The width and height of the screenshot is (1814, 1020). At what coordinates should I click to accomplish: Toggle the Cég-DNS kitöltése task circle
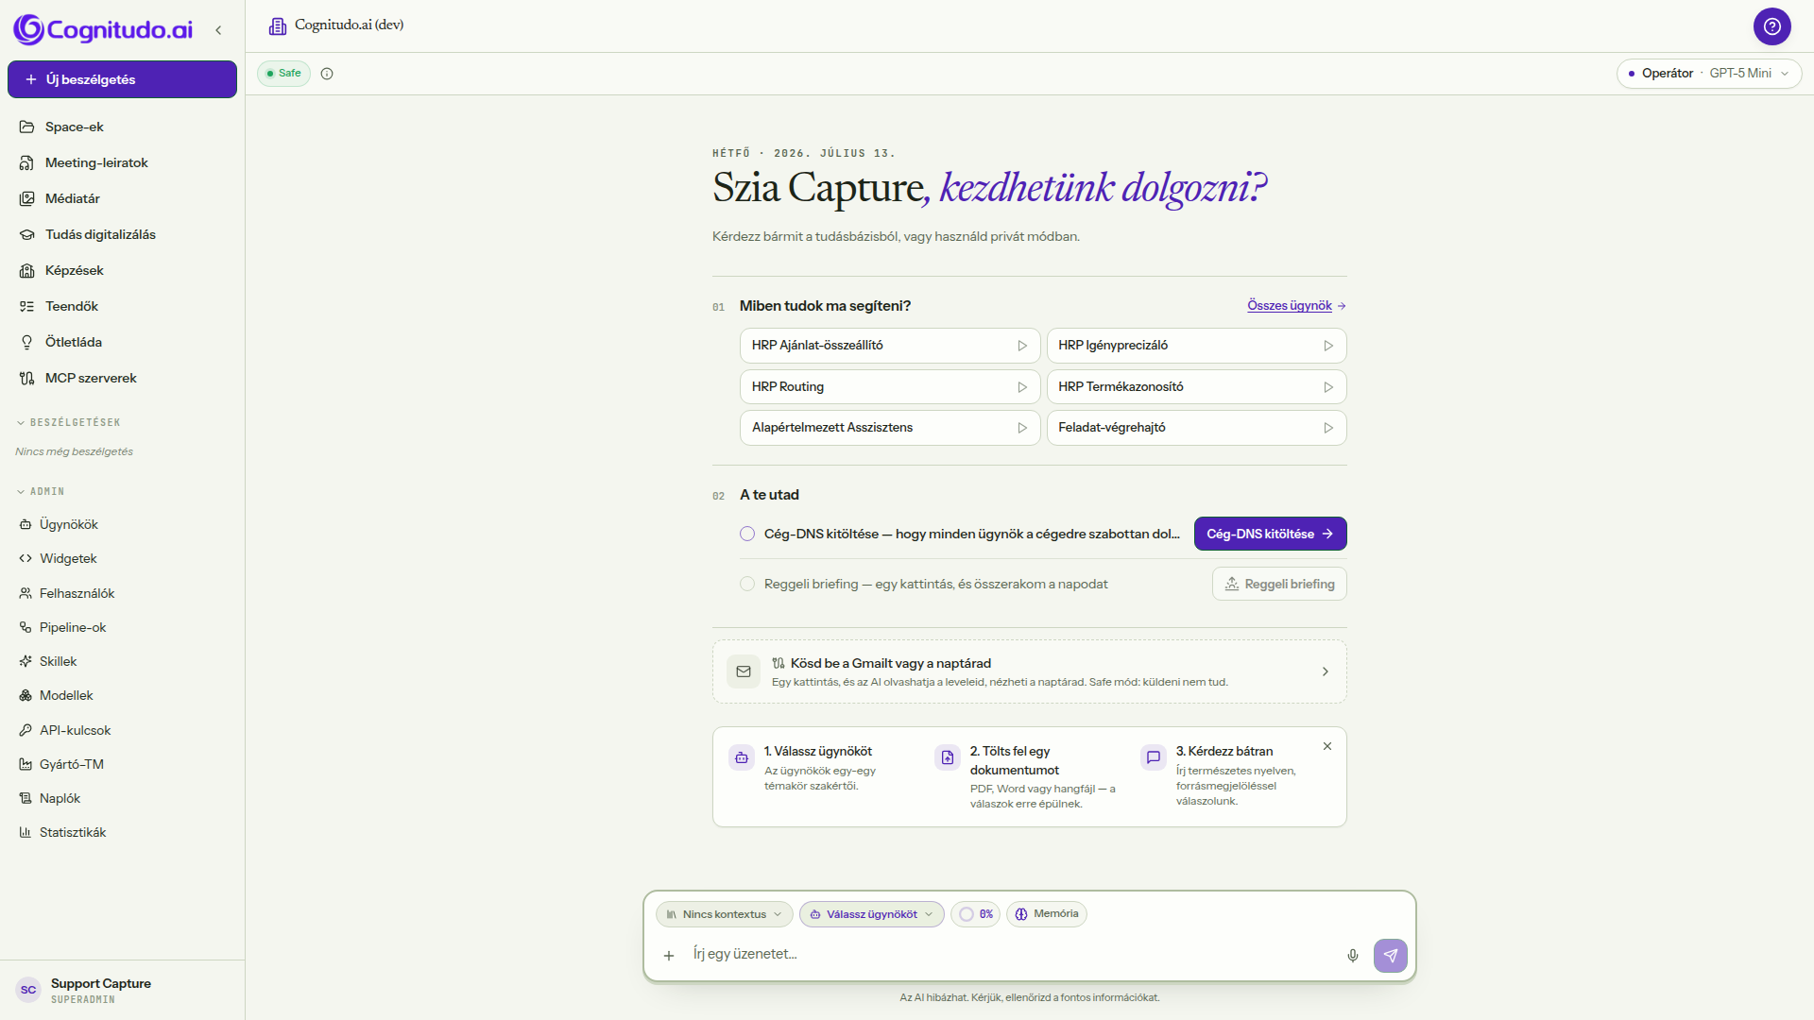click(x=747, y=534)
